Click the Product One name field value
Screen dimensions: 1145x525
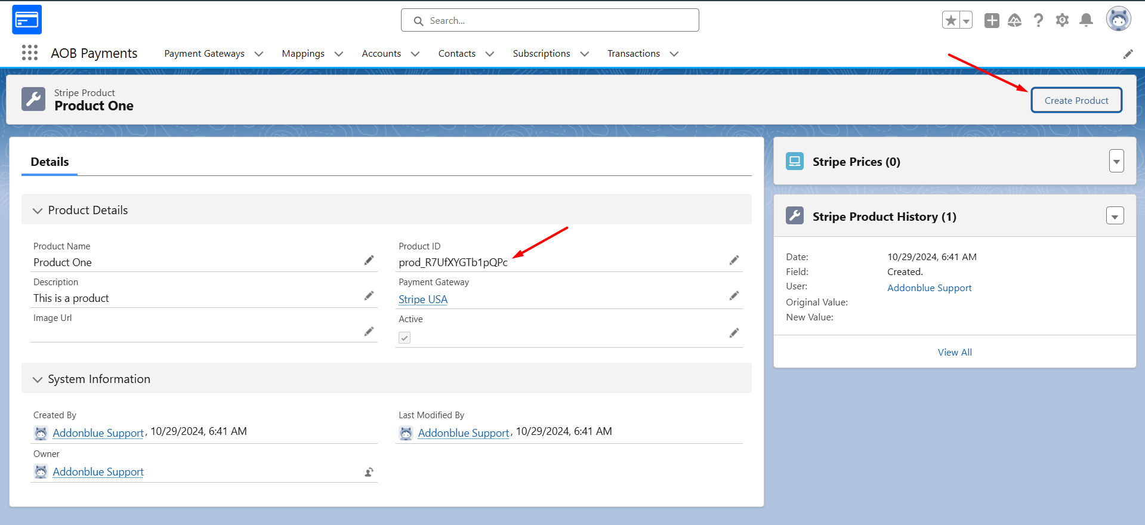coord(63,262)
